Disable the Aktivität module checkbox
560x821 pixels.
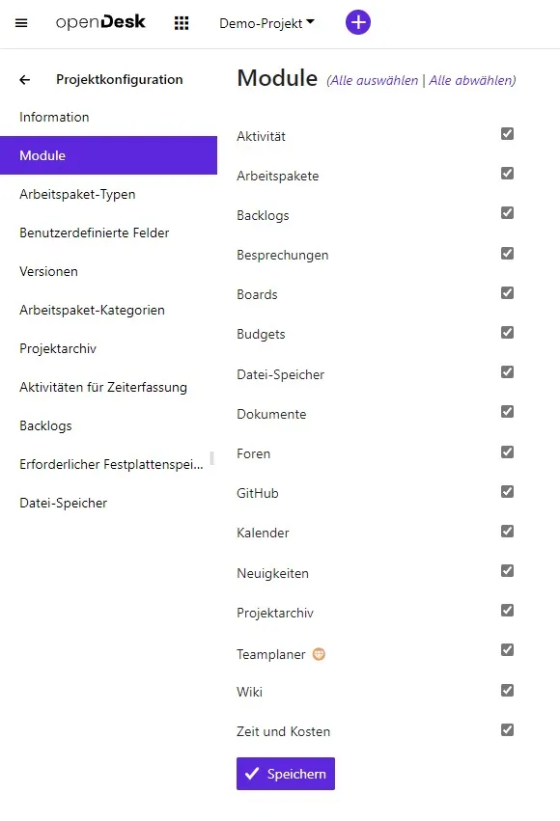point(507,134)
